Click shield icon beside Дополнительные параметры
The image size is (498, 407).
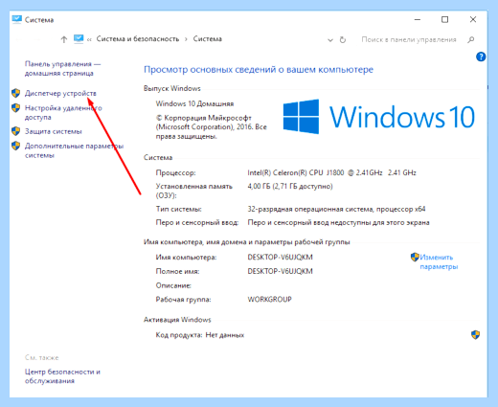[15, 146]
